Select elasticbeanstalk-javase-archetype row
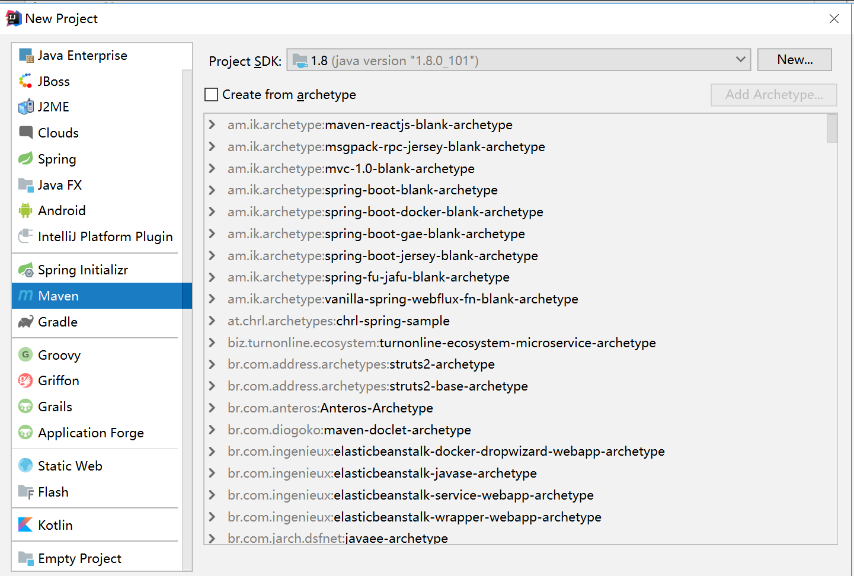Screen dimensions: 854x576 pyautogui.click(x=516, y=473)
